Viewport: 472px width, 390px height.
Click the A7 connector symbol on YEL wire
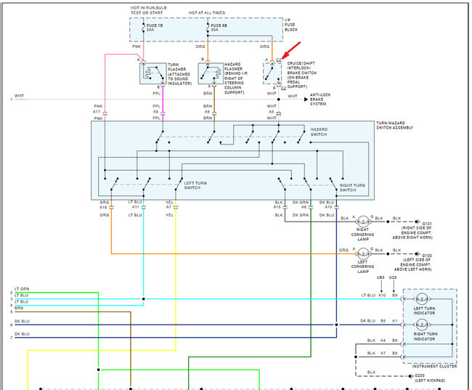pos(176,208)
